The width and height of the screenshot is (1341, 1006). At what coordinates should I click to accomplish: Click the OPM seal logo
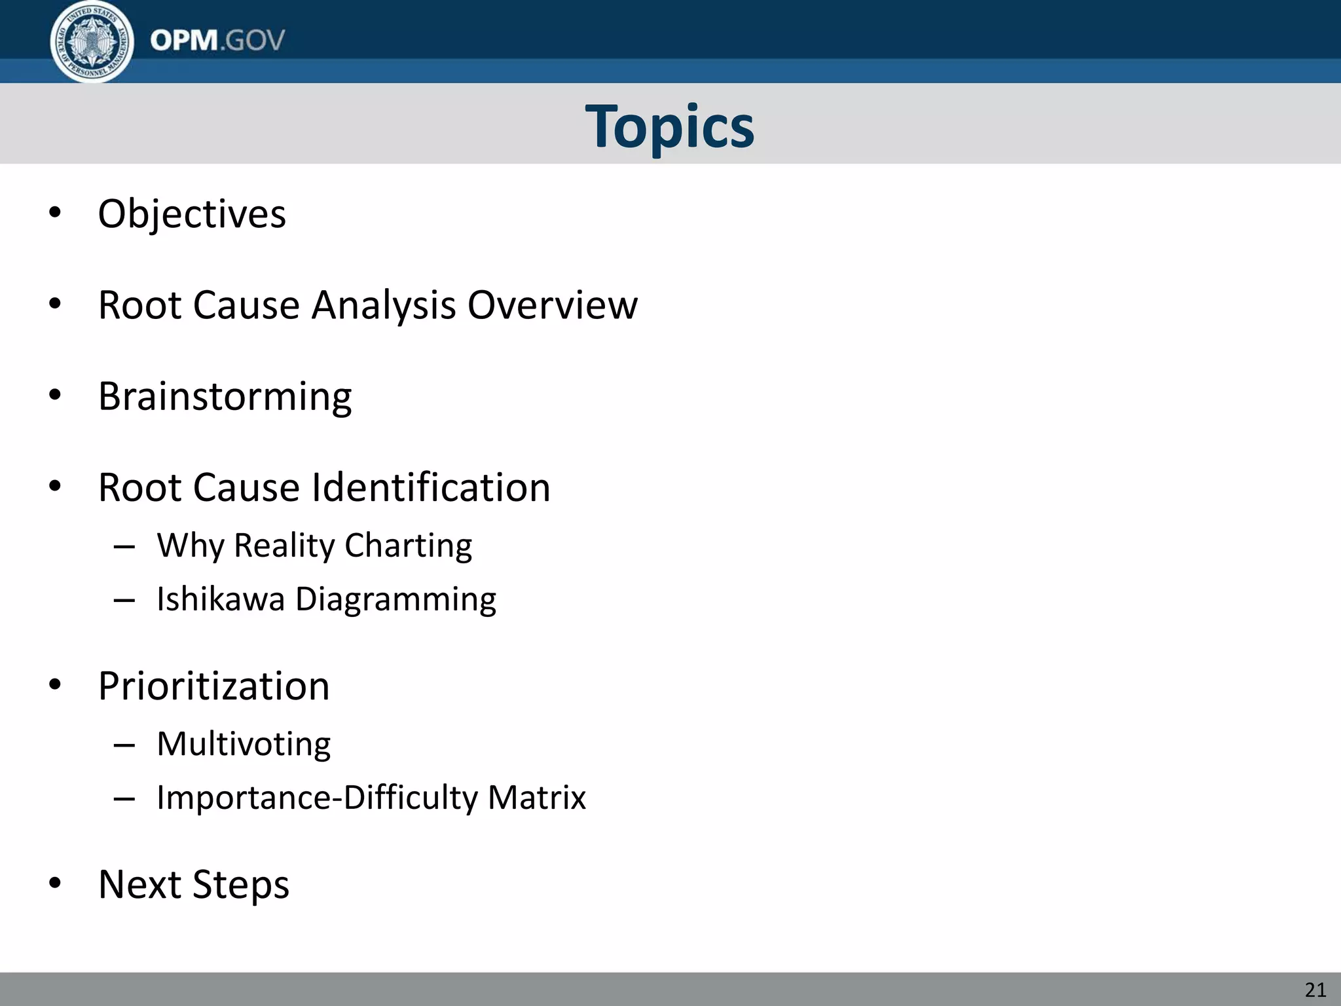pyautogui.click(x=92, y=41)
